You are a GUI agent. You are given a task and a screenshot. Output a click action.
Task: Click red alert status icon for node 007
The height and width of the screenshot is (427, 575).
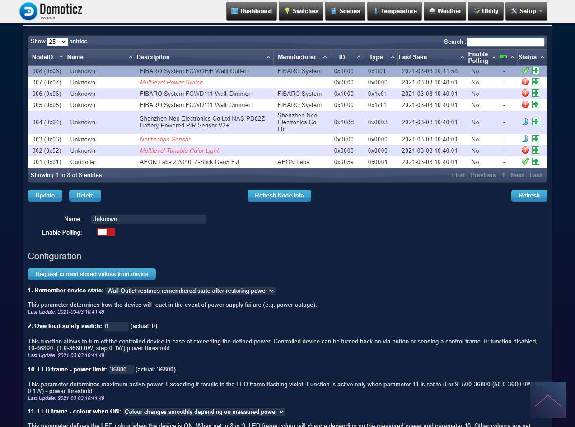pyautogui.click(x=525, y=82)
